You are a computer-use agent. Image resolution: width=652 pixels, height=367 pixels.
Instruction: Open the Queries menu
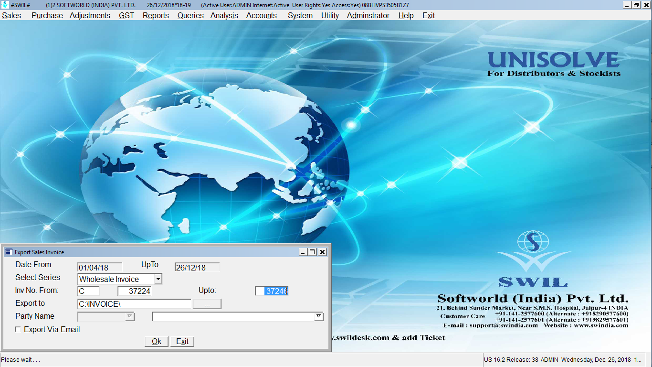tap(190, 15)
